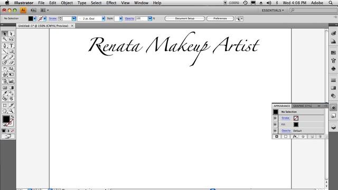Select the Free Transform tool
This screenshot has height=190, width=338.
point(11,74)
